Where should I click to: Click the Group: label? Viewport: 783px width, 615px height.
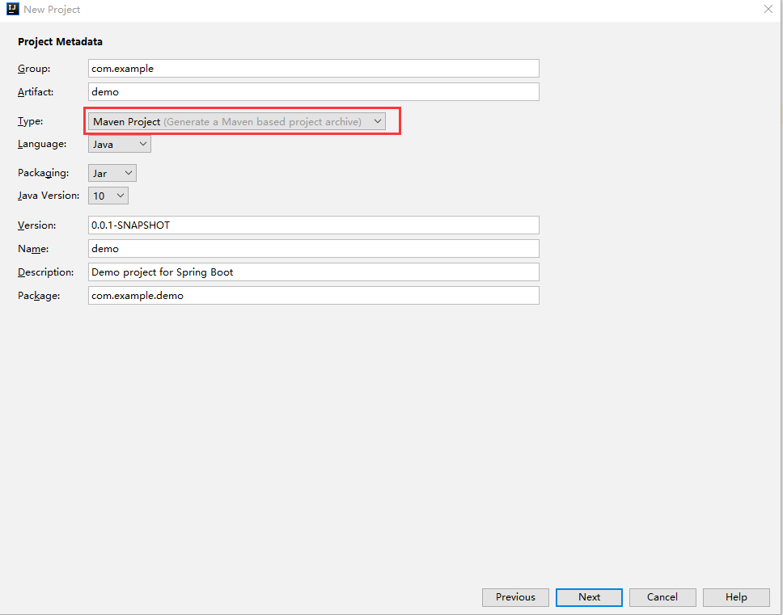click(34, 69)
